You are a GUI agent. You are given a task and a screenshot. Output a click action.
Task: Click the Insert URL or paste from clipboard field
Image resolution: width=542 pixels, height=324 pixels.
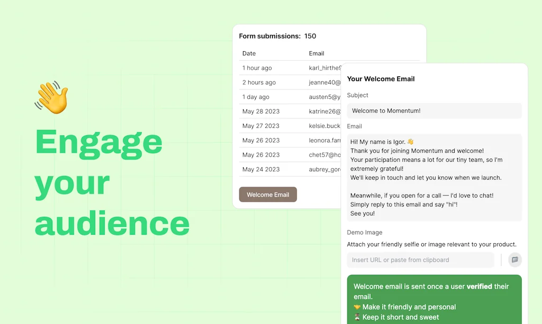420,260
